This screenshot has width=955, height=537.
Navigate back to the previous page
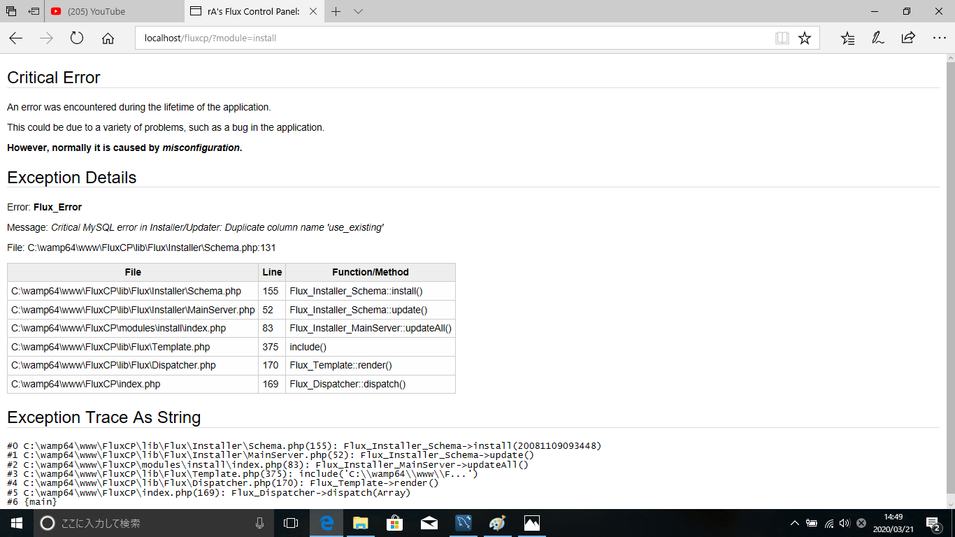[16, 38]
